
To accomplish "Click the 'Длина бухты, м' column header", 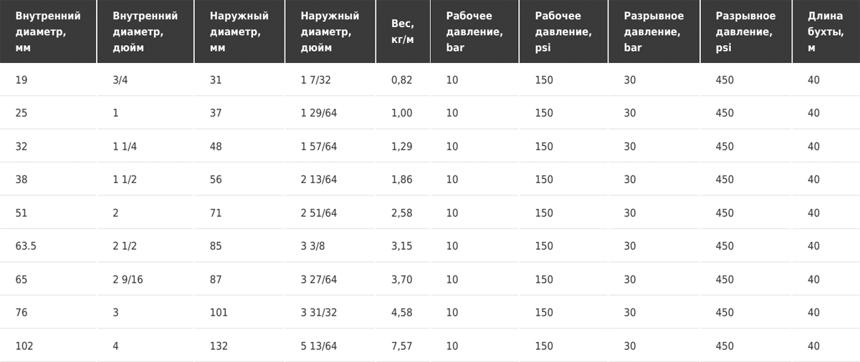I will click(826, 31).
